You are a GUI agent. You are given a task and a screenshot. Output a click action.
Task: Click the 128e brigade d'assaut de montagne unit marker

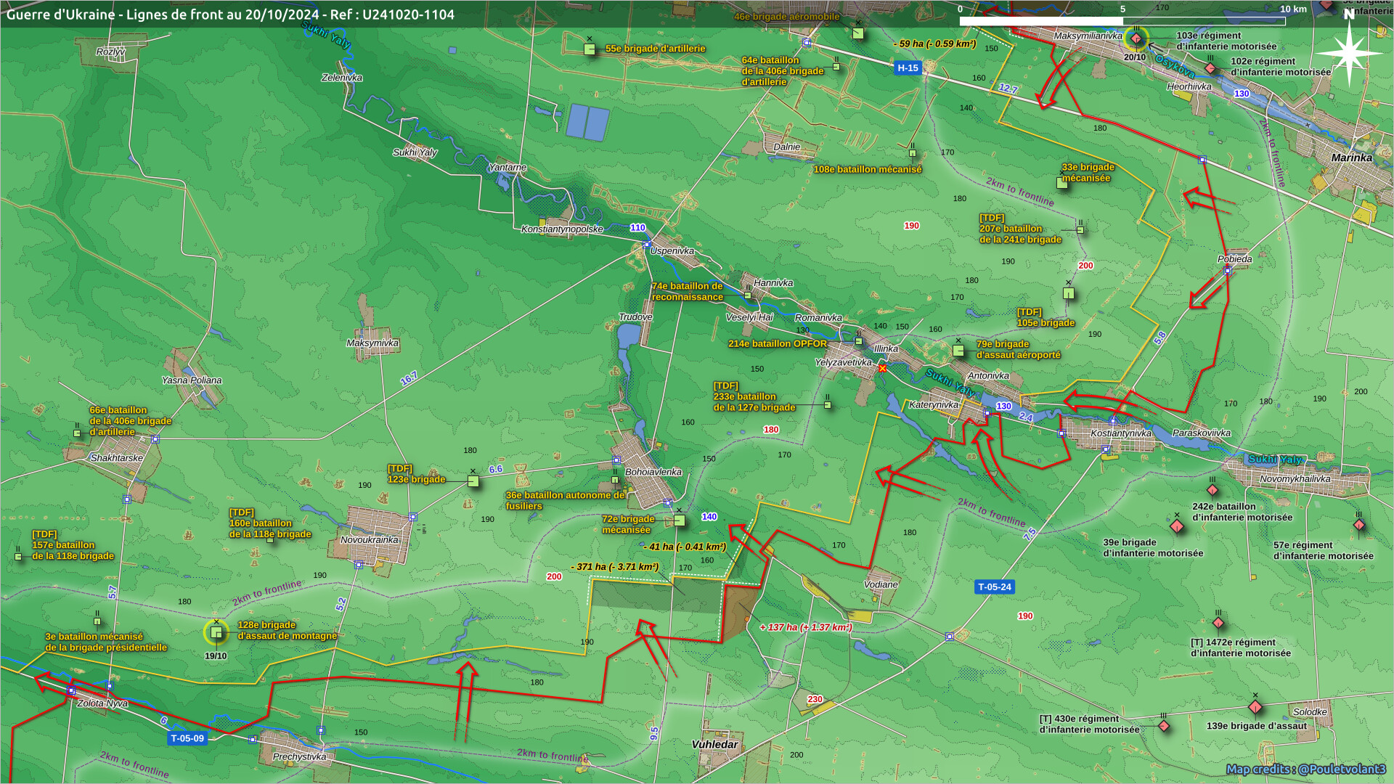pos(216,632)
